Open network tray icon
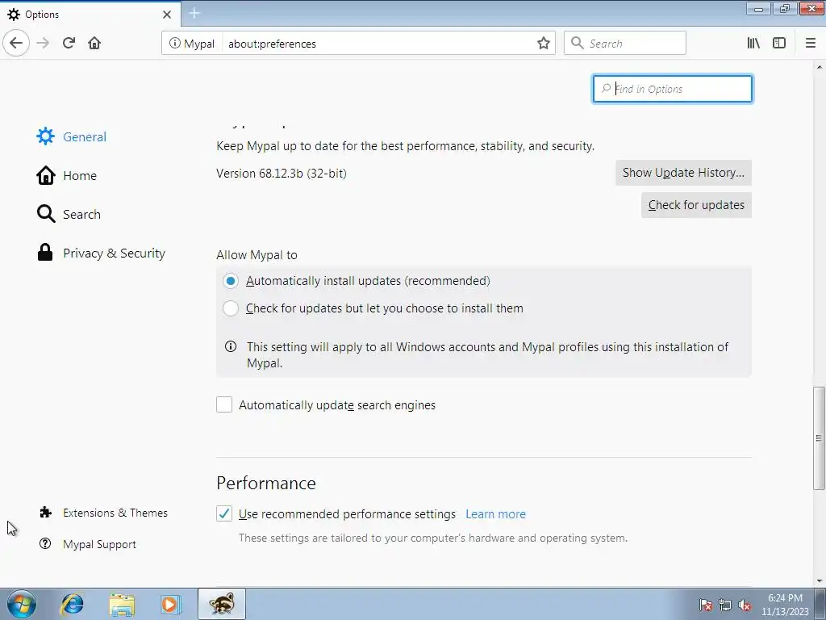The width and height of the screenshot is (826, 620). (725, 605)
